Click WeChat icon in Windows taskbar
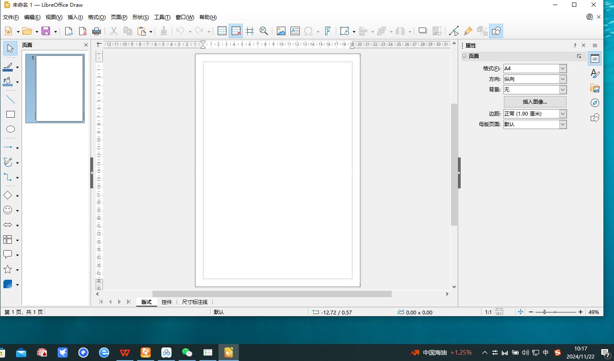Screen dimensions: 614x361 tap(187, 352)
